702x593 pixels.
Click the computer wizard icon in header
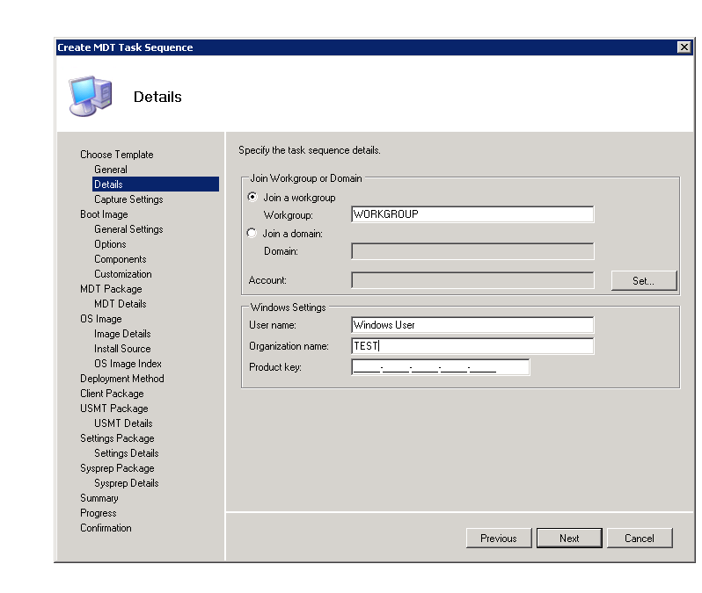click(90, 96)
